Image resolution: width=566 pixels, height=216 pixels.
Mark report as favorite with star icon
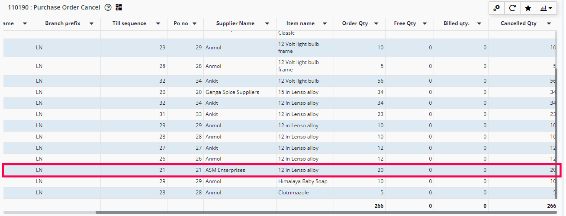(528, 8)
